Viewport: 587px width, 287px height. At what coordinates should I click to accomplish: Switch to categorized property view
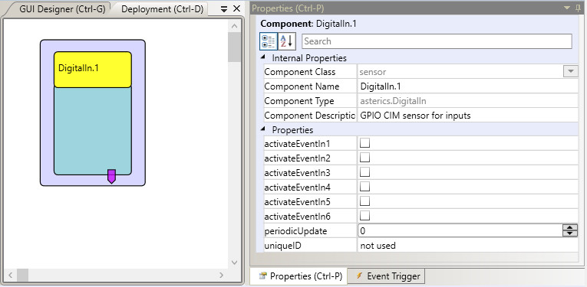coord(269,41)
